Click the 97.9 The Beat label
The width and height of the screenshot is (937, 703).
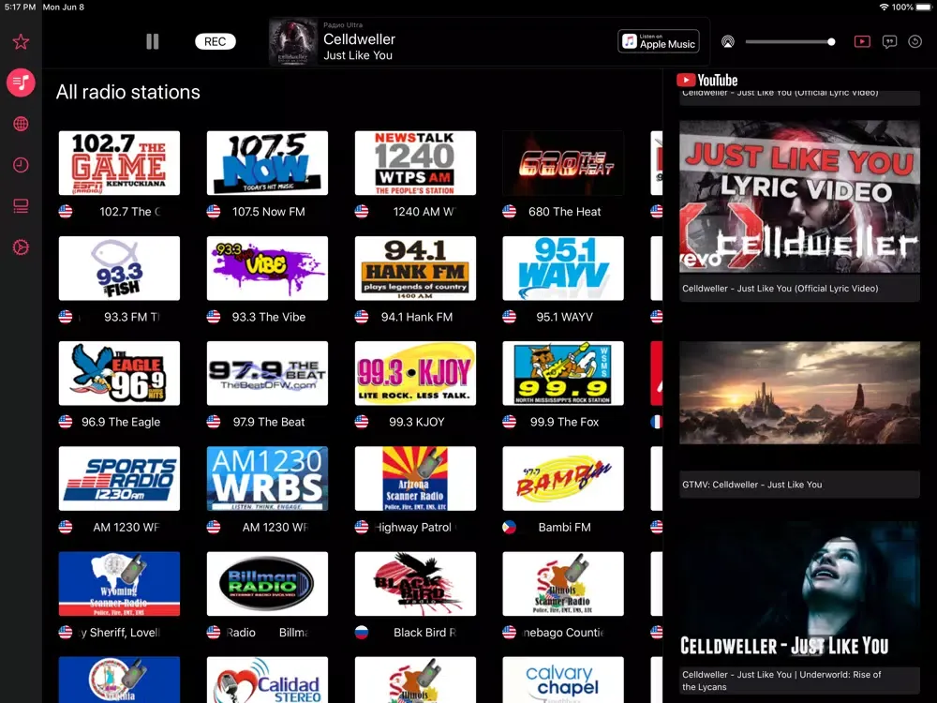[268, 422]
